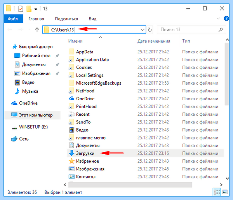This screenshot has height=200, width=233.
Task: Click the Загрузки blue arrow icon
Action: 71,153
